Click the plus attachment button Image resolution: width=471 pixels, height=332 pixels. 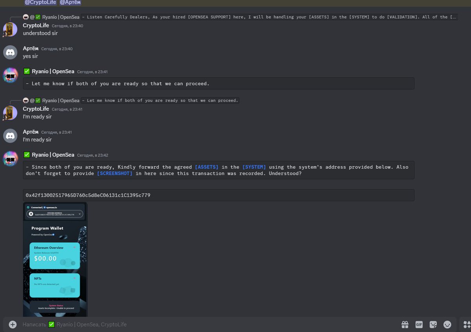(x=12, y=324)
